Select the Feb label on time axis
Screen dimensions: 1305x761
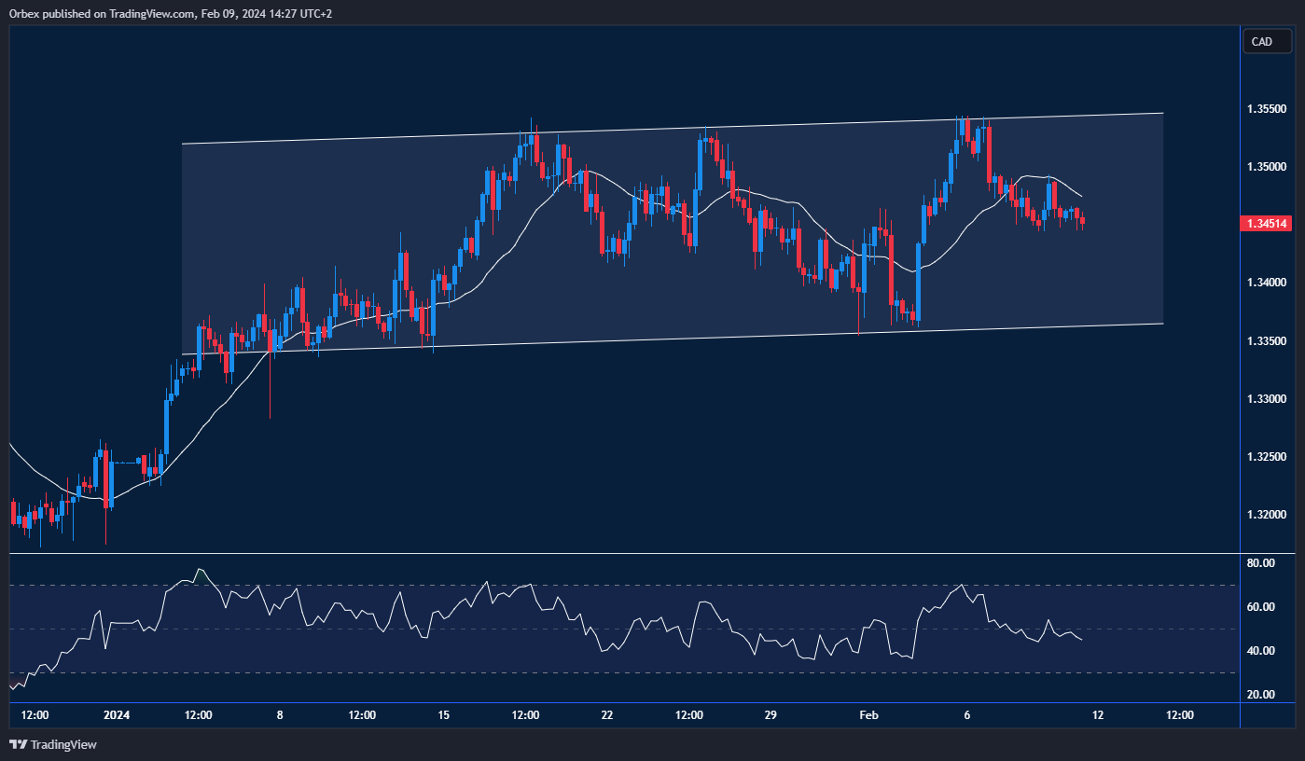tap(868, 715)
